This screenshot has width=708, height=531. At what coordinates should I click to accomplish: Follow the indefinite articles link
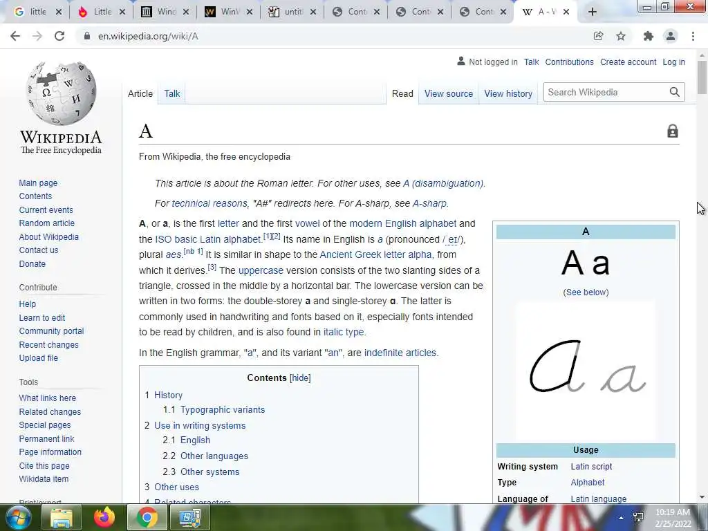400,353
